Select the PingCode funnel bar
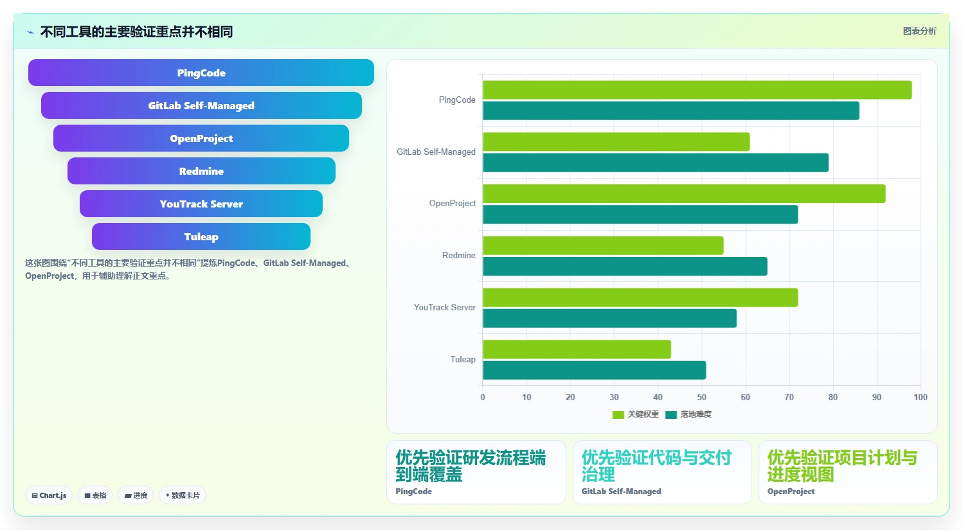This screenshot has width=963, height=530. (x=201, y=73)
